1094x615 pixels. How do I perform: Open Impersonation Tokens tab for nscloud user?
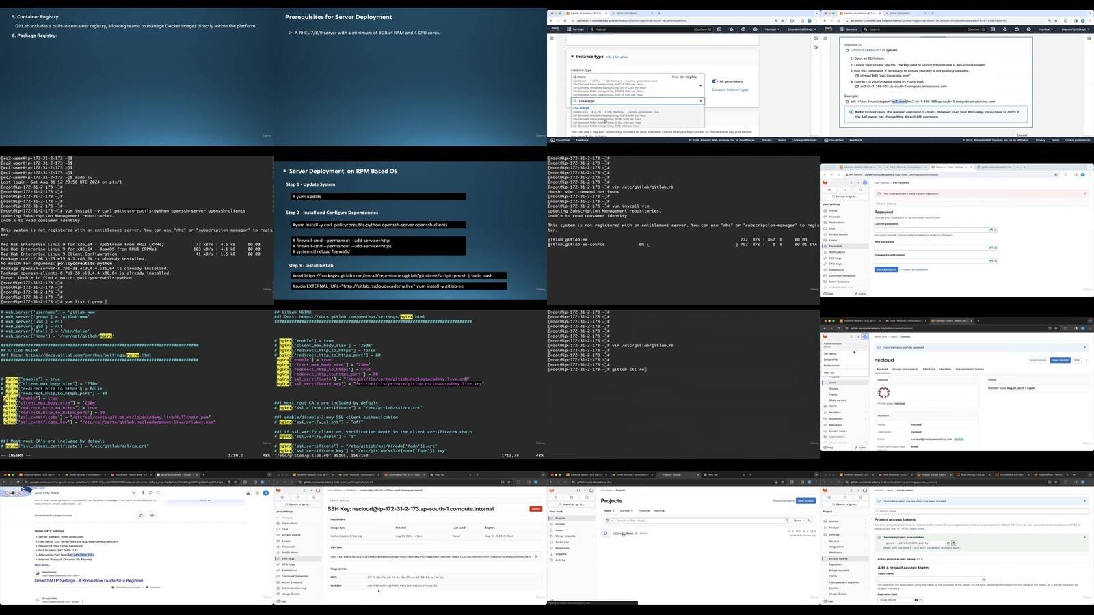(x=970, y=369)
